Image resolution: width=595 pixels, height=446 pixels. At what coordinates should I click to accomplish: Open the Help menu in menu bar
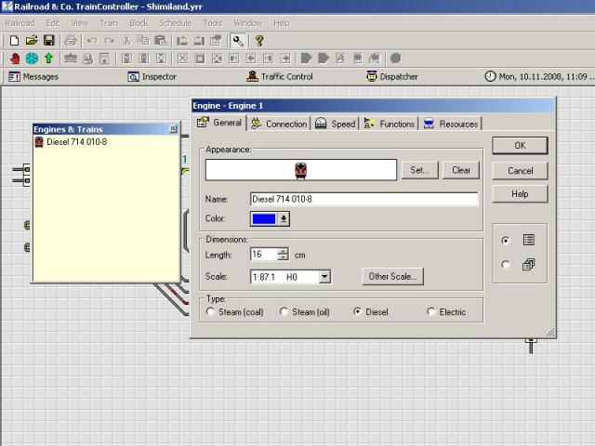pyautogui.click(x=282, y=23)
